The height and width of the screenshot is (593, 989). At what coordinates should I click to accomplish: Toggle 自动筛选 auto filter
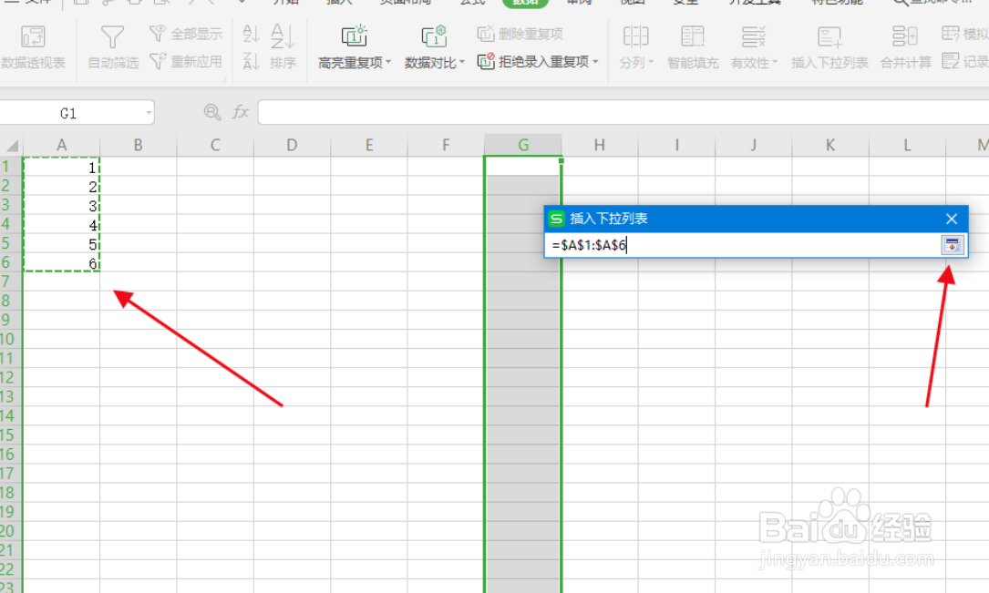click(x=113, y=47)
